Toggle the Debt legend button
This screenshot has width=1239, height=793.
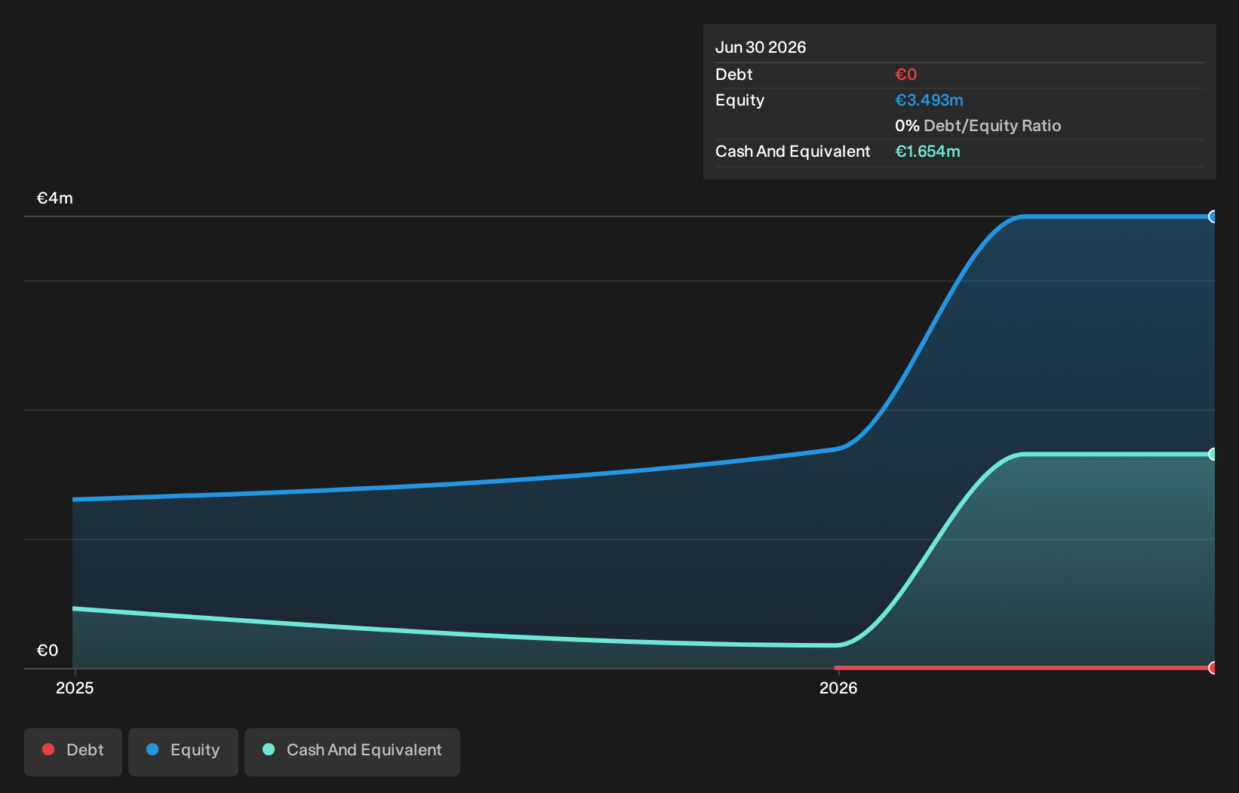[73, 752]
